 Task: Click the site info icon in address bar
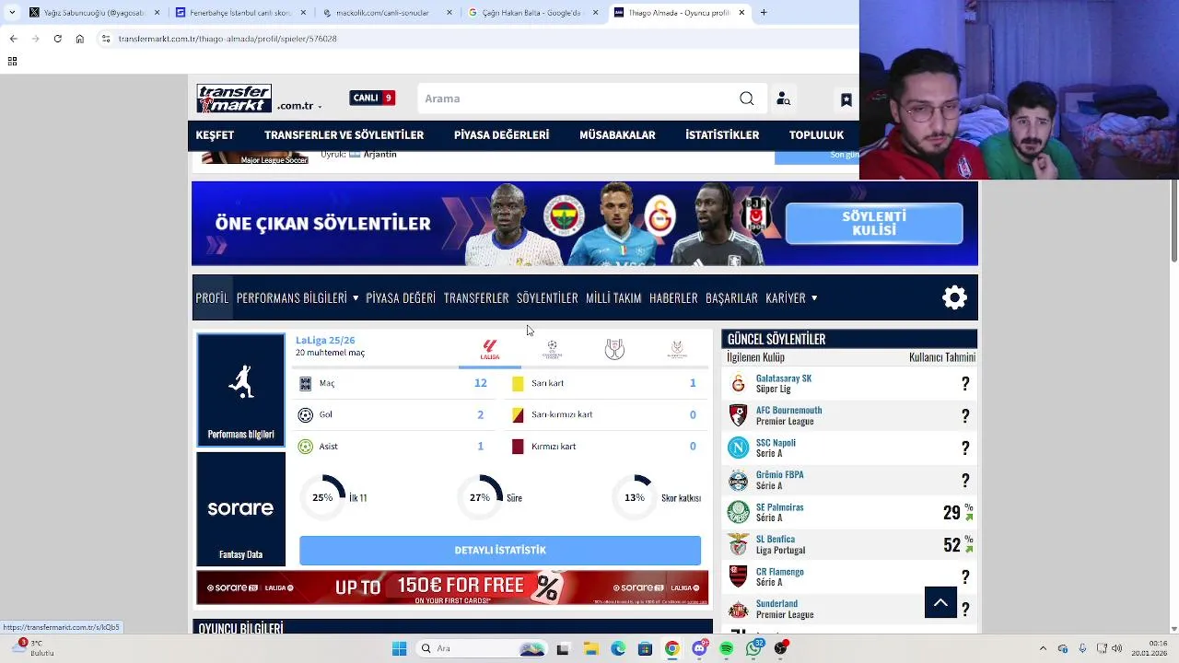pos(107,39)
